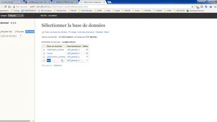Open the Uploaded Premium bookmark
This screenshot has width=217, height=122.
pos(195,11)
